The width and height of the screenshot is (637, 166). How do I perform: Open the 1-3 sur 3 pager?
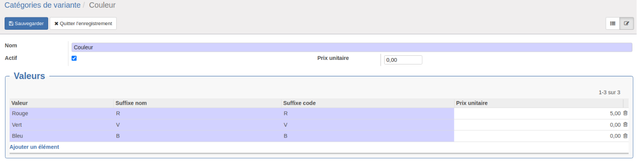point(609,92)
